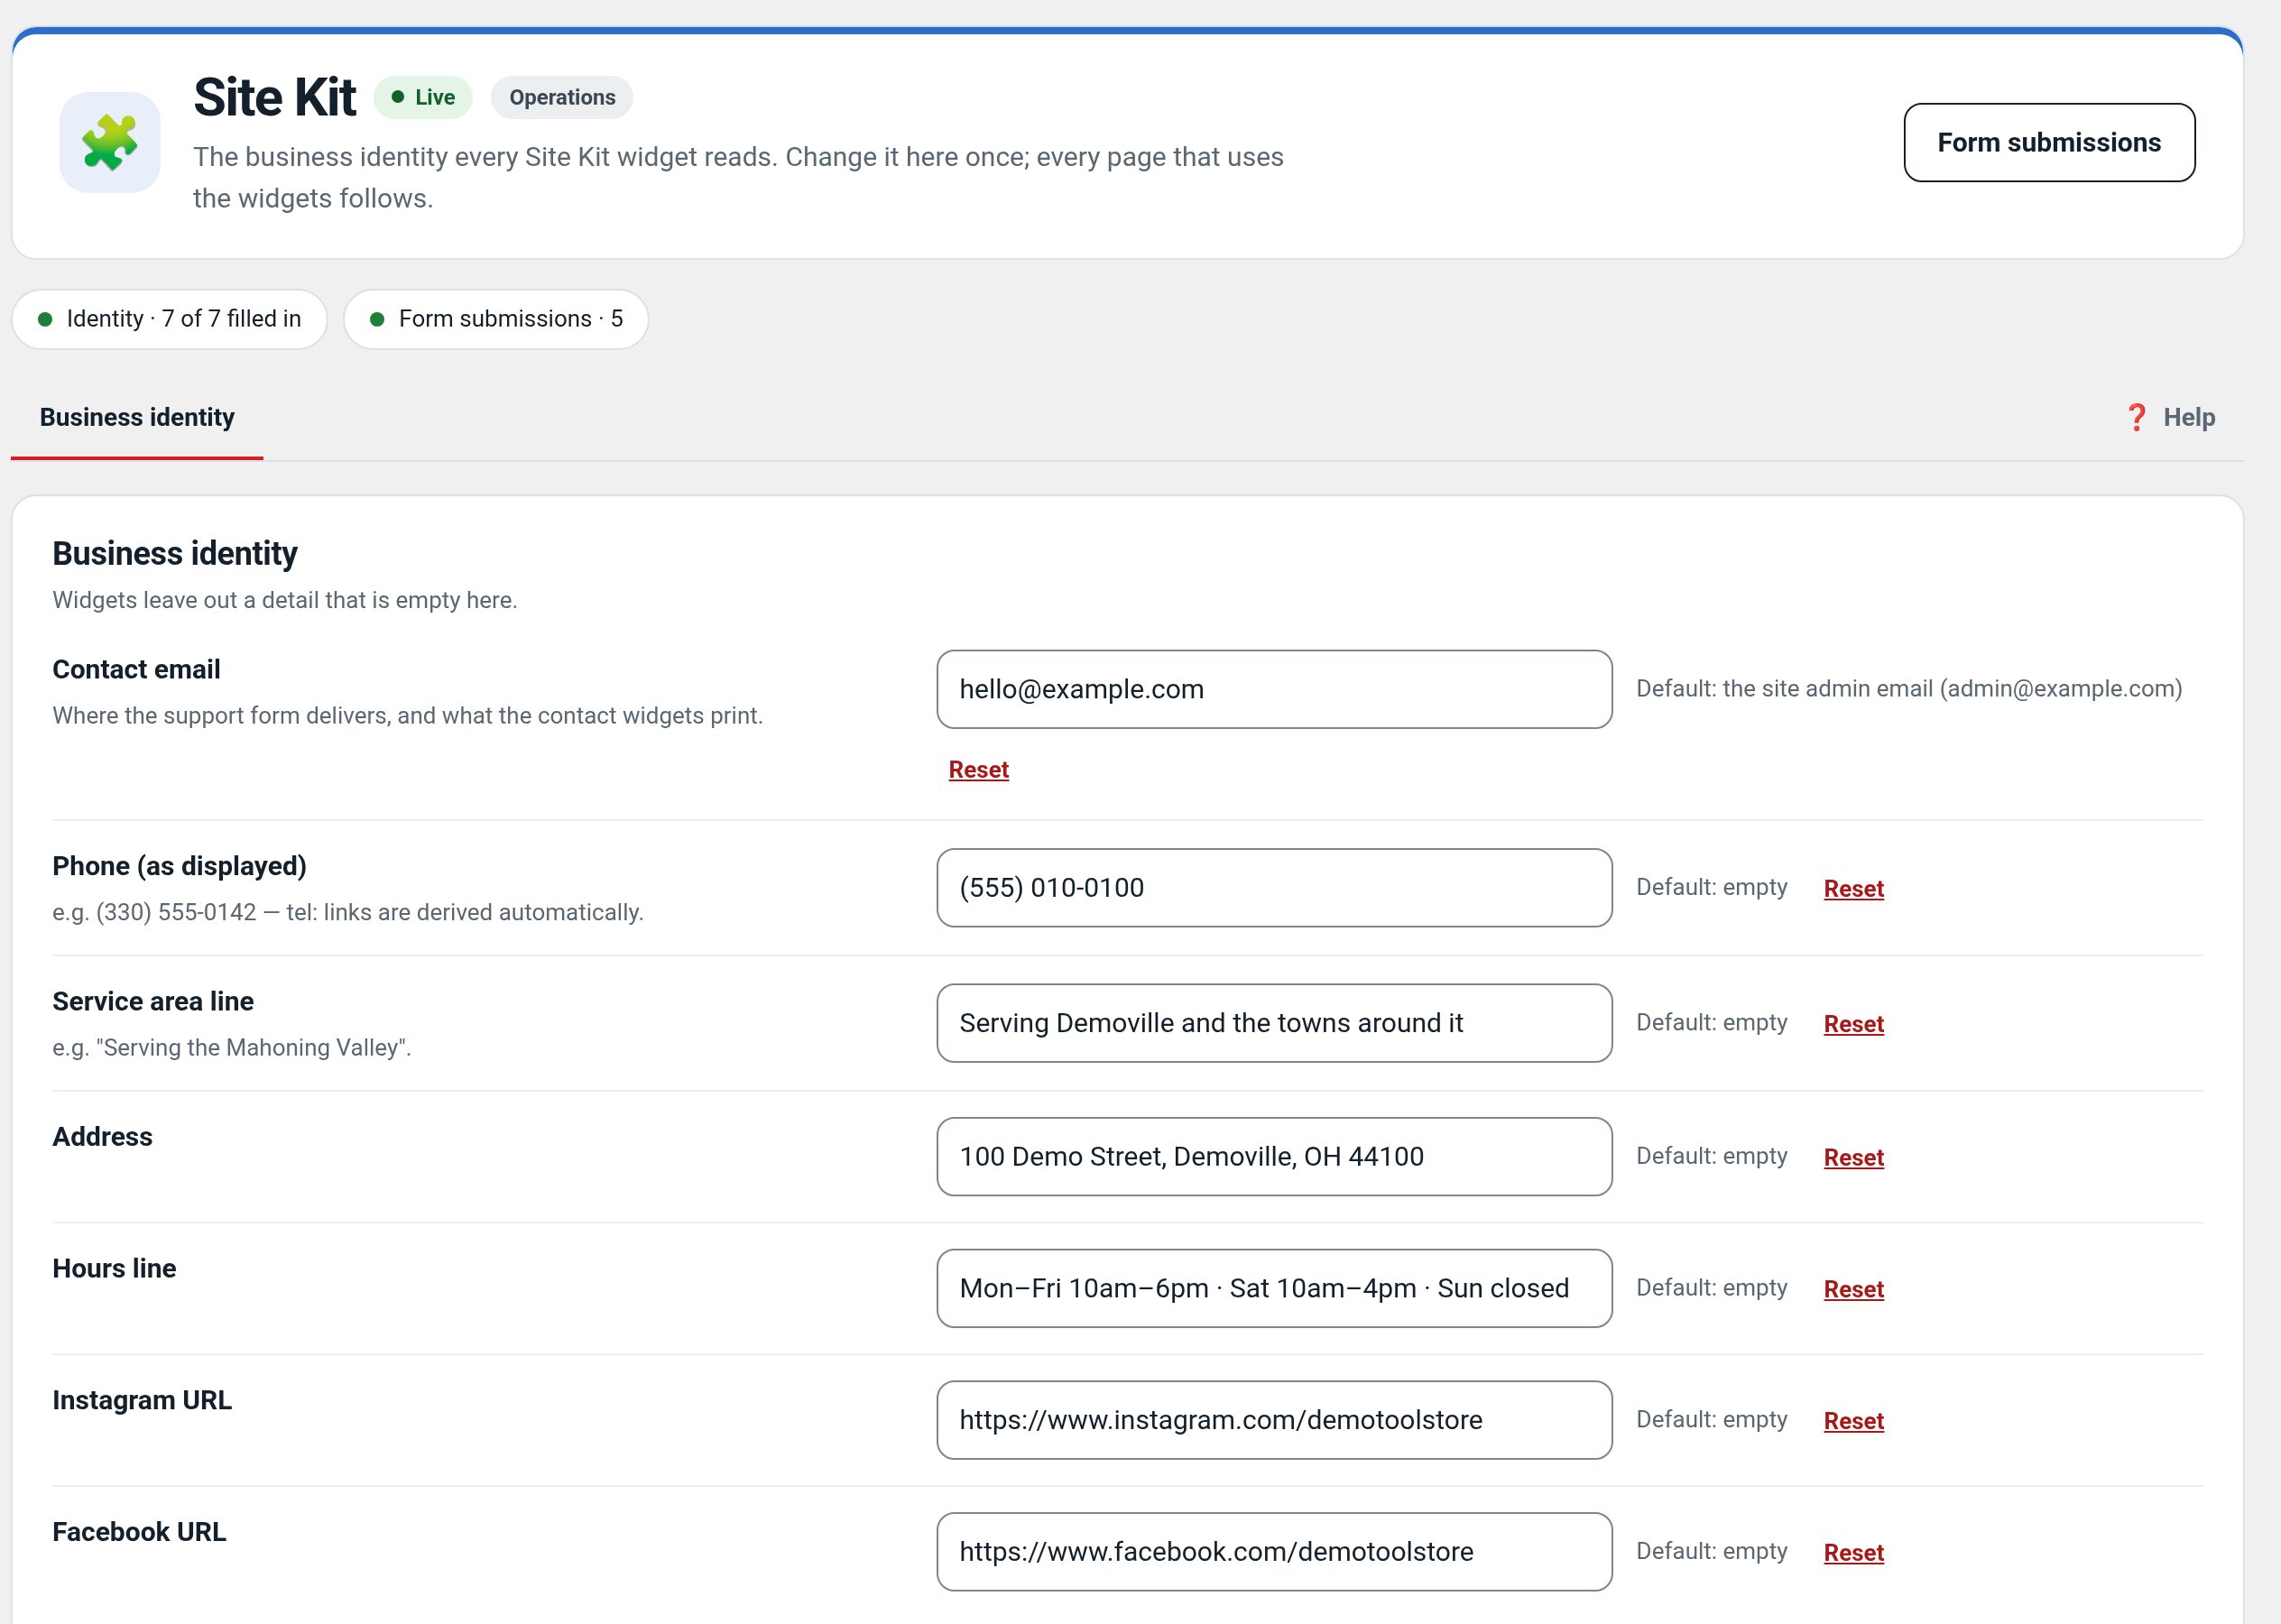The image size is (2281, 1624).
Task: Click the Contact email label
Action: pos(136,669)
